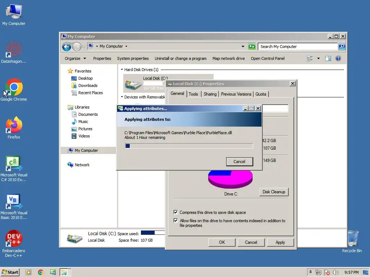This screenshot has height=277, width=370.
Task: Launch Chrome from the taskbar quick launch
Action: click(40, 272)
